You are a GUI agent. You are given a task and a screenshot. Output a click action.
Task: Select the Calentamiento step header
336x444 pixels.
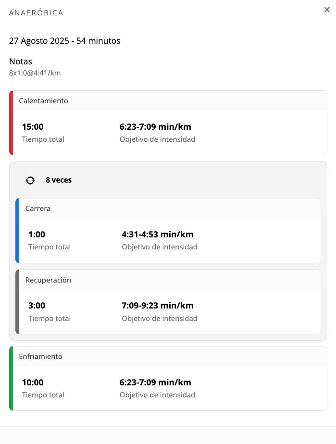(x=43, y=101)
